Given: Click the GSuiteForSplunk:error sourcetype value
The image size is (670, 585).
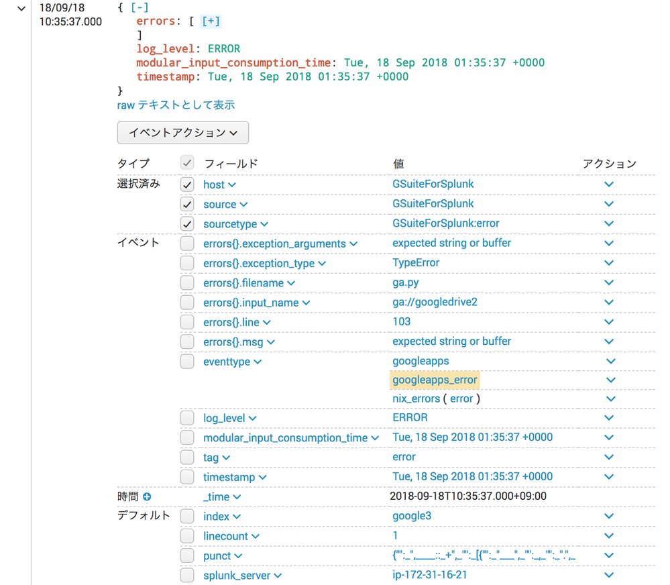Looking at the screenshot, I should point(445,223).
